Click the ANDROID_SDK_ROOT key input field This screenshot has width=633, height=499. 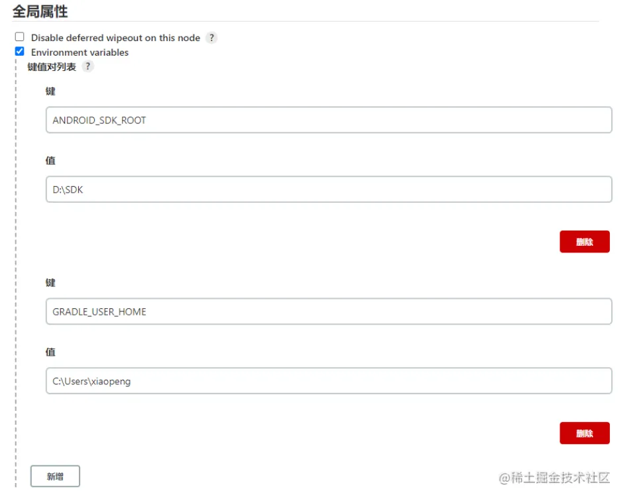point(328,120)
